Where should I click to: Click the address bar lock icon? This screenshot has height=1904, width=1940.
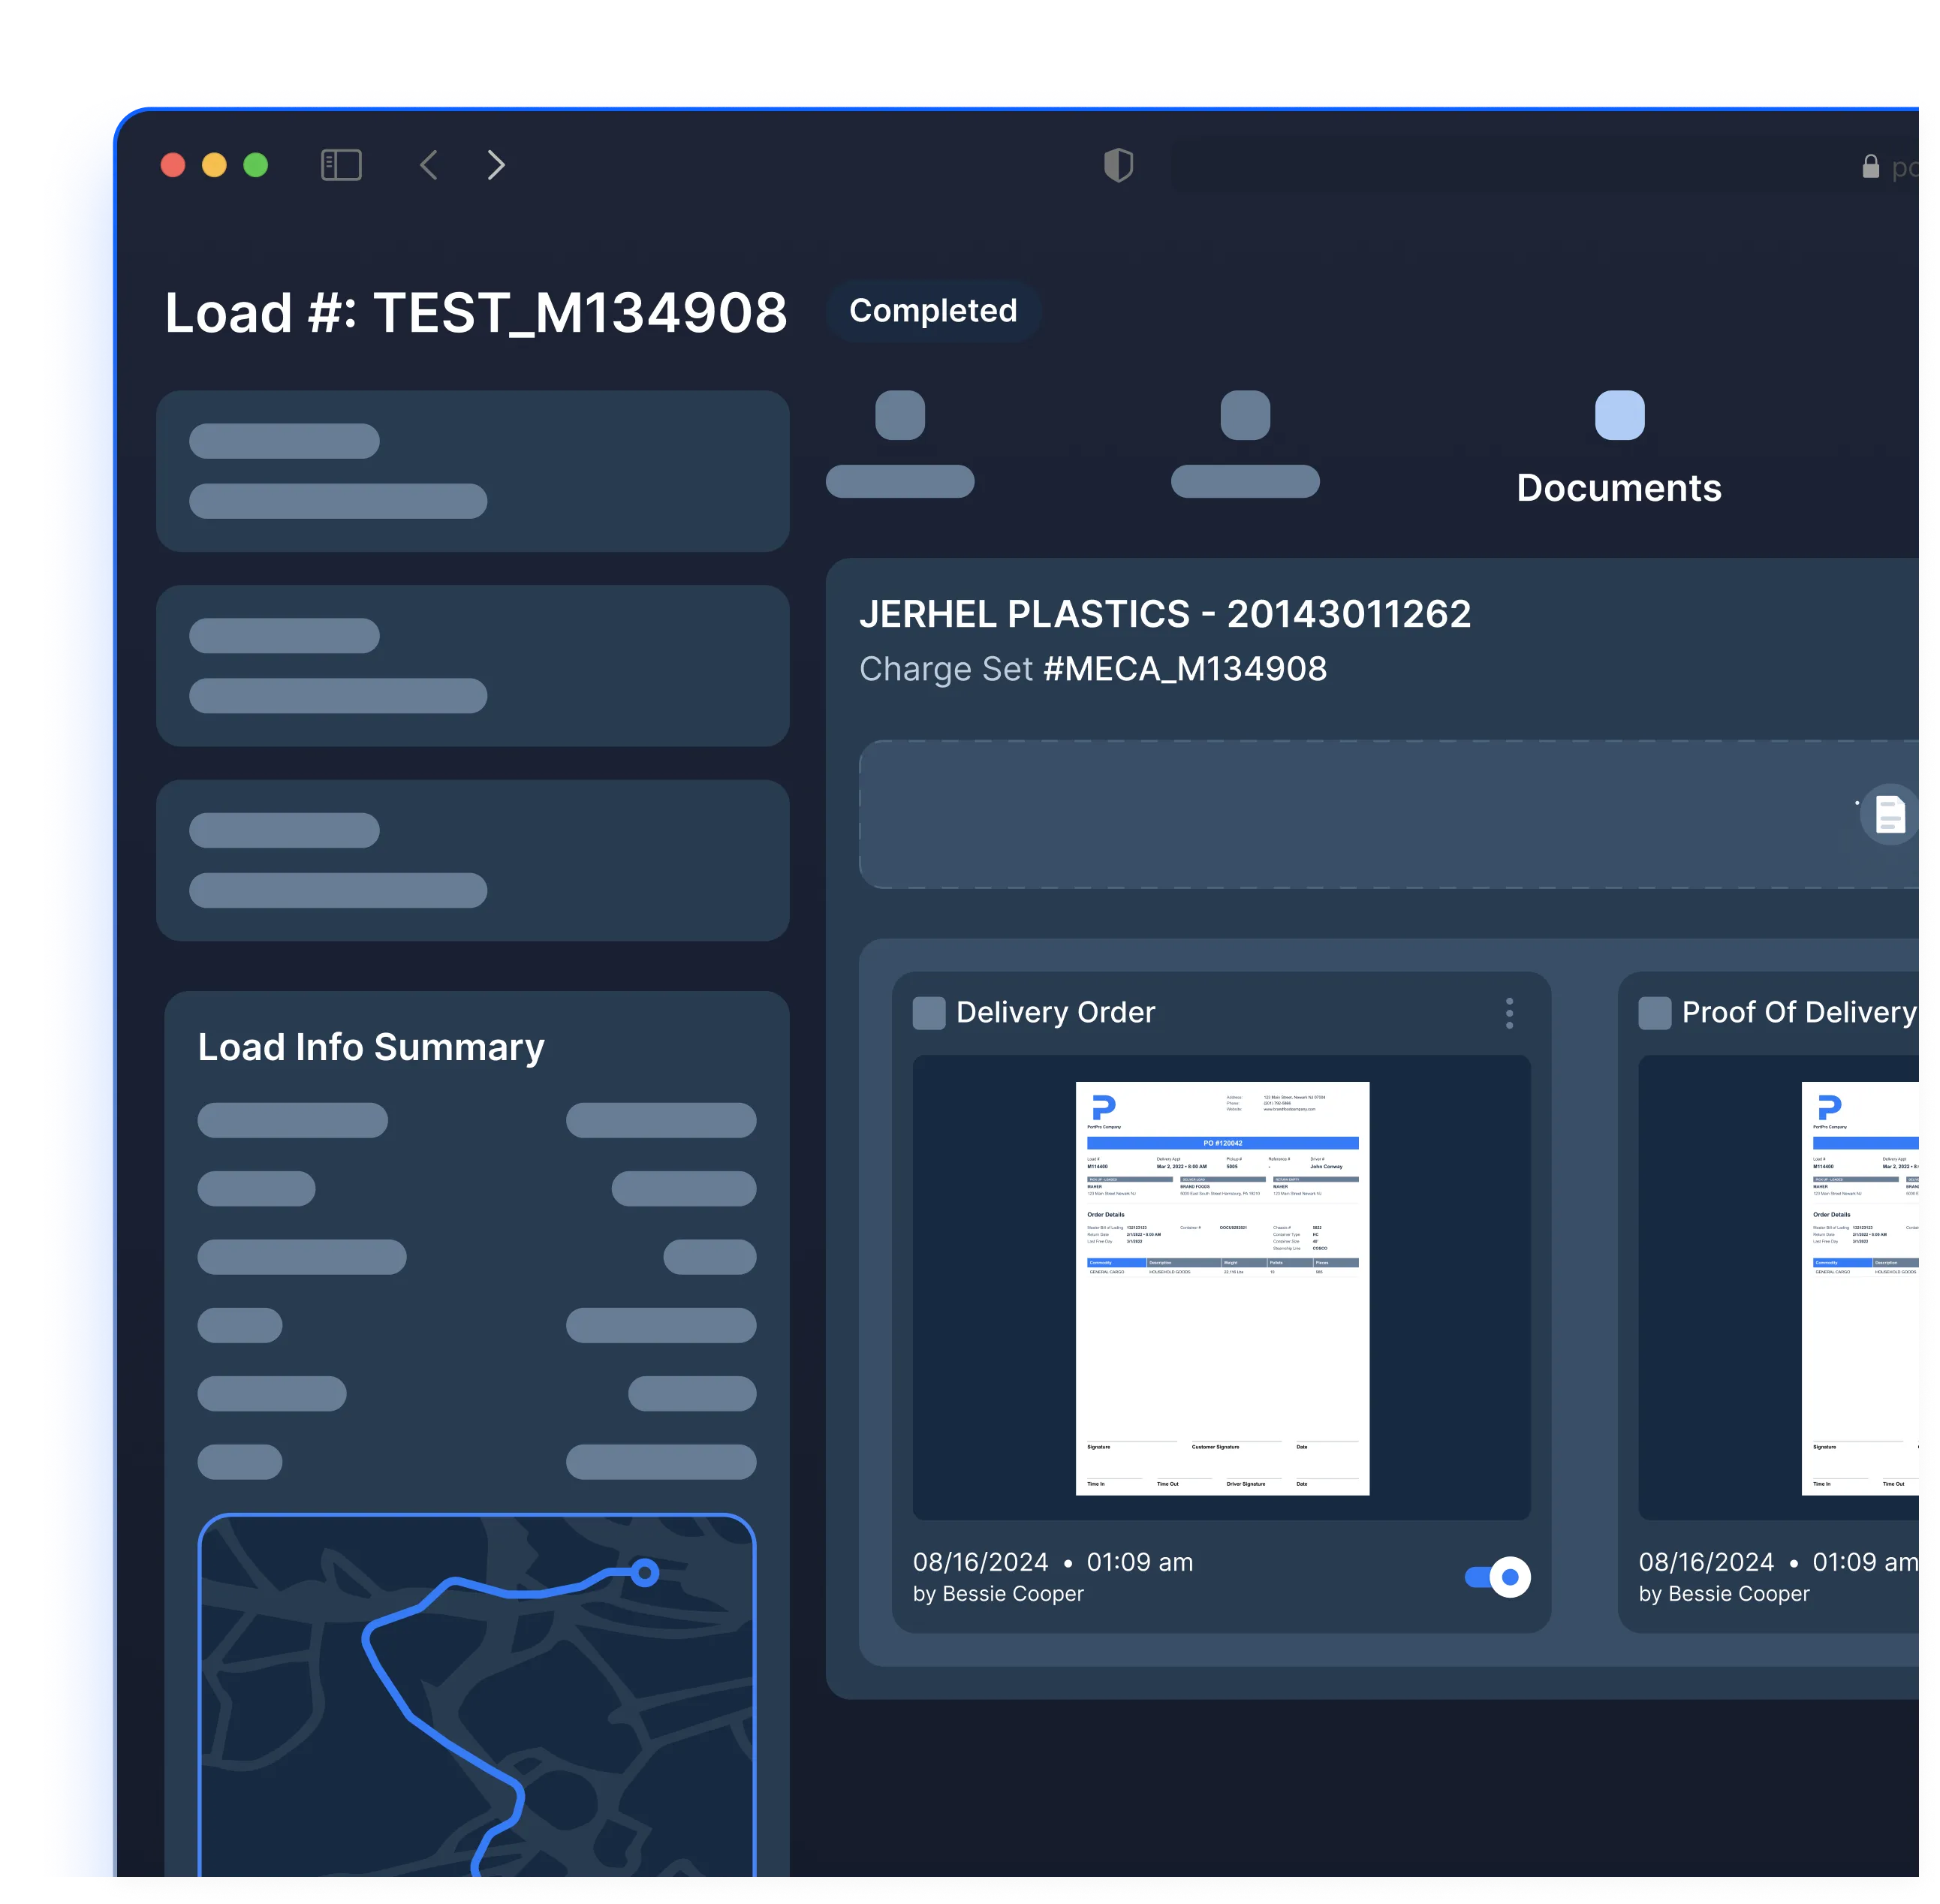click(x=1870, y=167)
